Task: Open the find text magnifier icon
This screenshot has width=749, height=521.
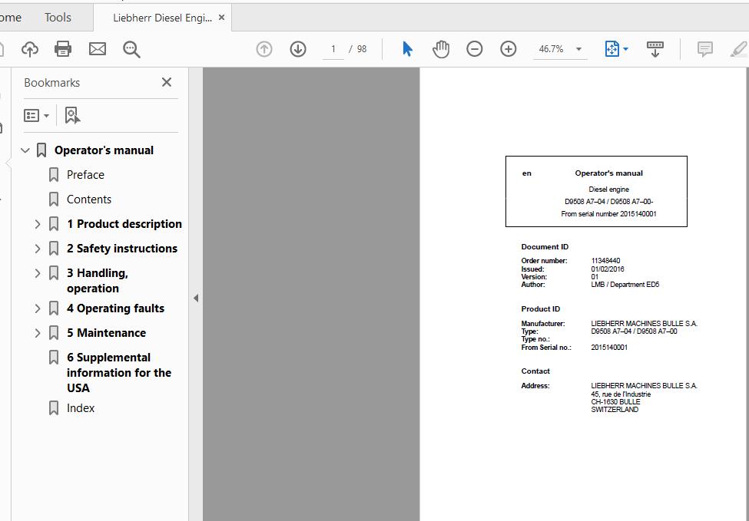Action: point(131,49)
